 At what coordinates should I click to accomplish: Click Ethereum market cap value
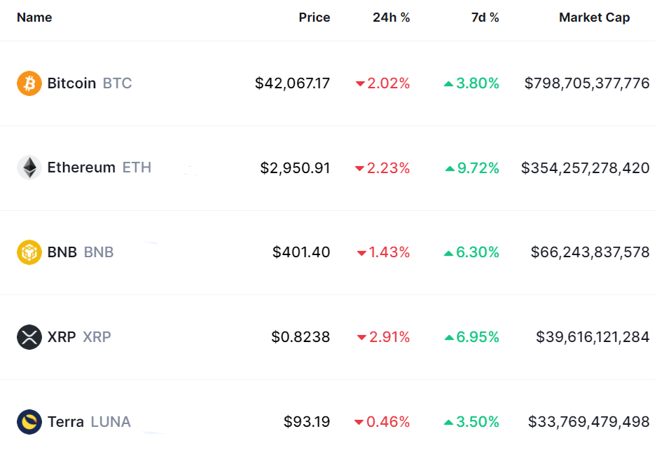click(x=585, y=168)
